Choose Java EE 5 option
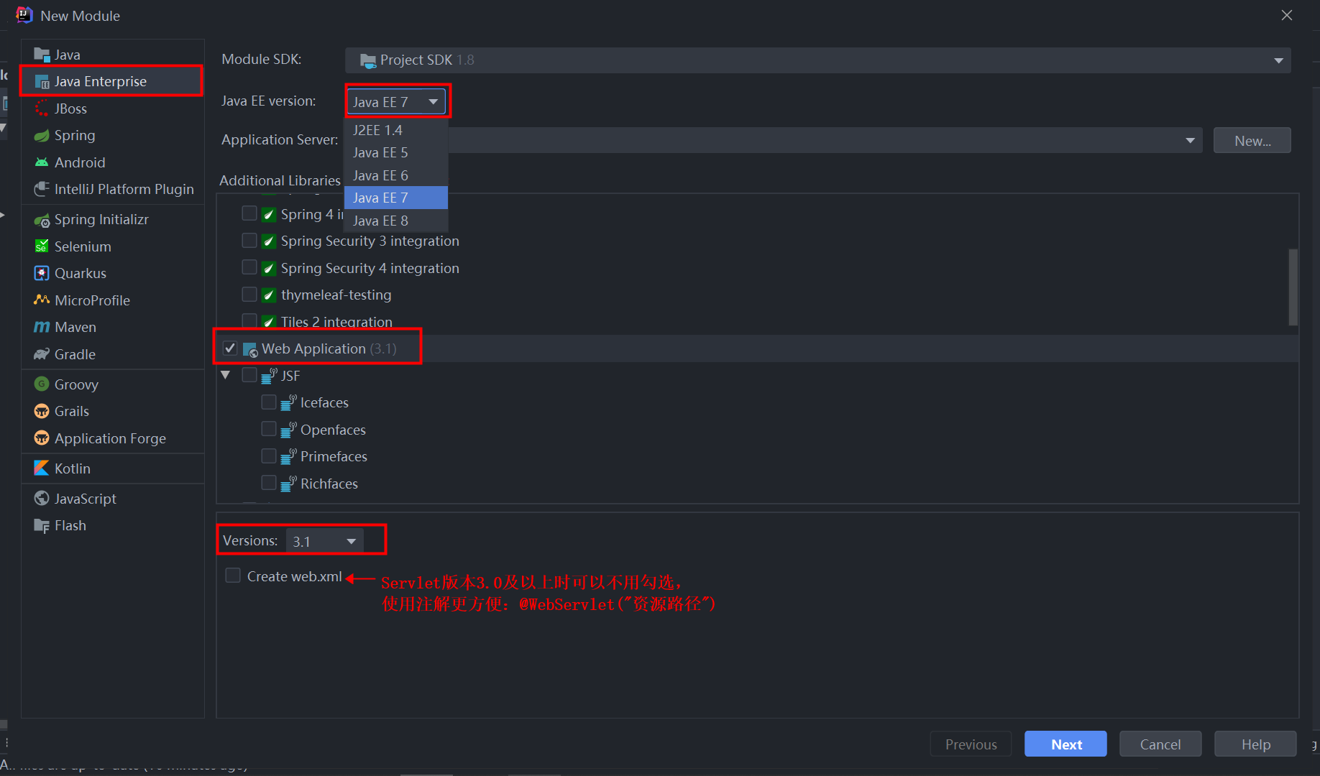Screen dimensions: 1320x776 pyautogui.click(x=396, y=152)
